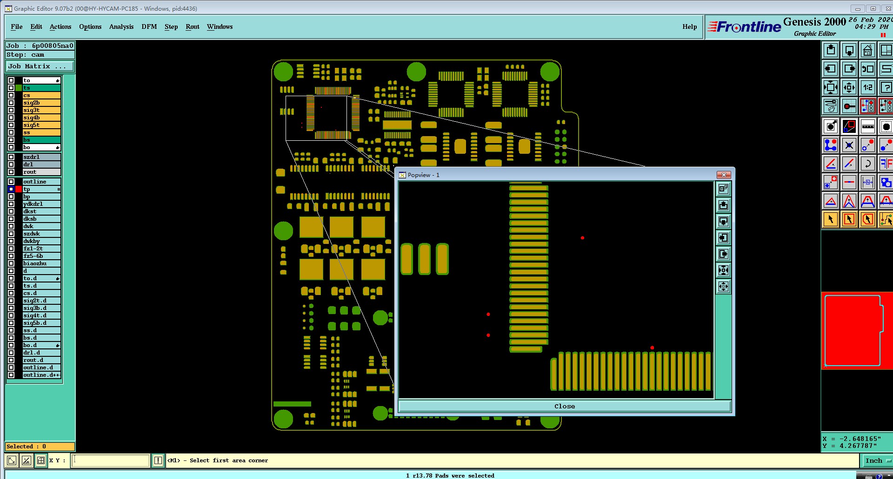Viewport: 893px width, 479px height.
Task: Click Popview pan left icon
Action: (x=723, y=237)
